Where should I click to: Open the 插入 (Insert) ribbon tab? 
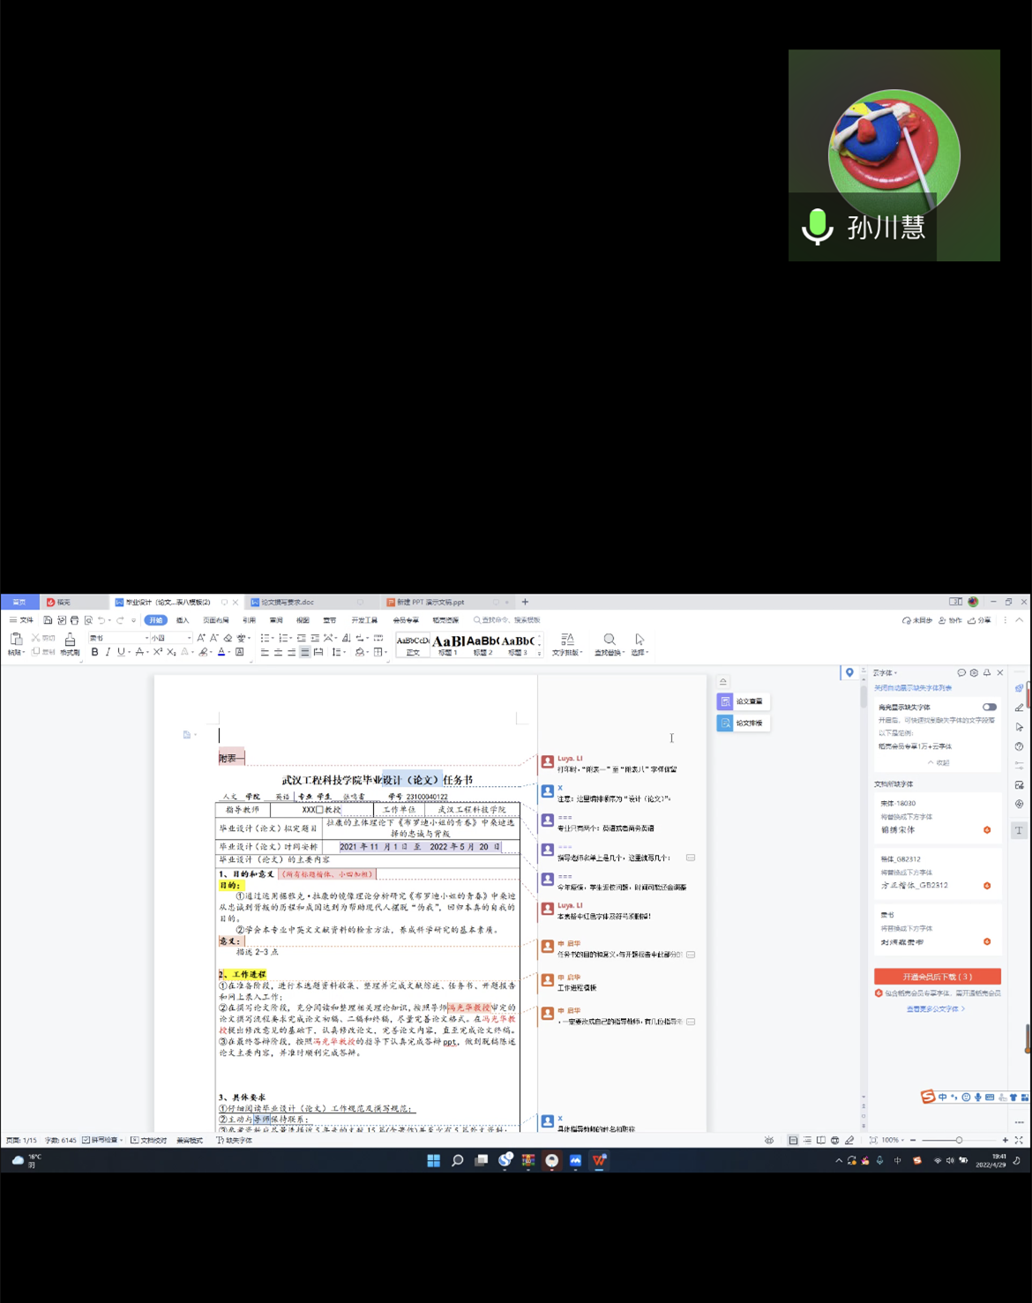[183, 620]
